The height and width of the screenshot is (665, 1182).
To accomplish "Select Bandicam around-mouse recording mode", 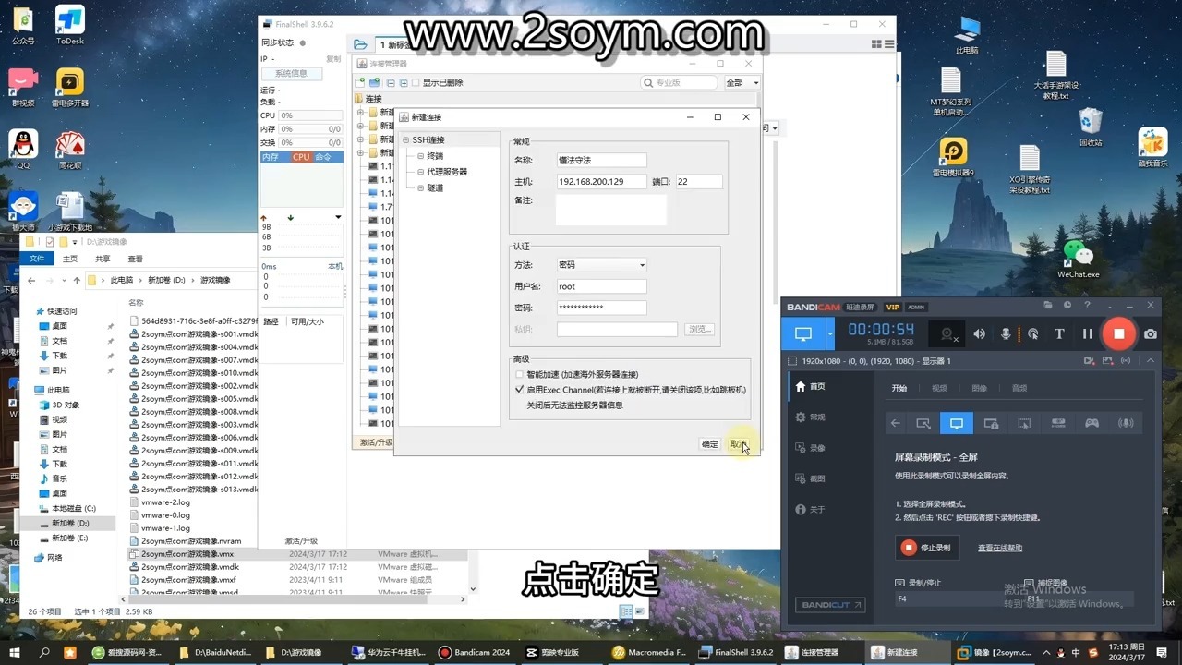I will [1024, 423].
